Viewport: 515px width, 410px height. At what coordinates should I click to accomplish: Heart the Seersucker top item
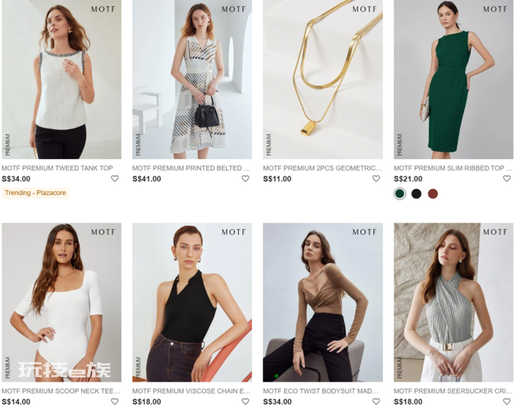pos(507,401)
